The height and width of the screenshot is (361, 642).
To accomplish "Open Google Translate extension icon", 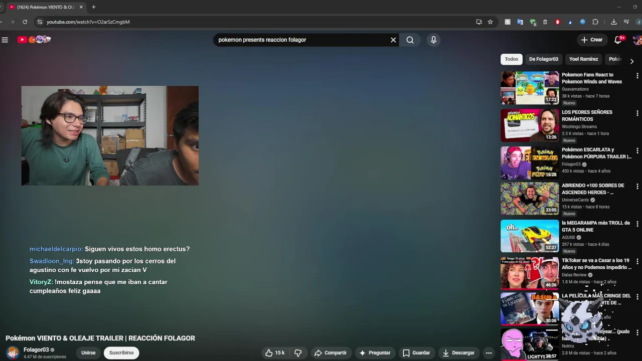I will click(520, 22).
